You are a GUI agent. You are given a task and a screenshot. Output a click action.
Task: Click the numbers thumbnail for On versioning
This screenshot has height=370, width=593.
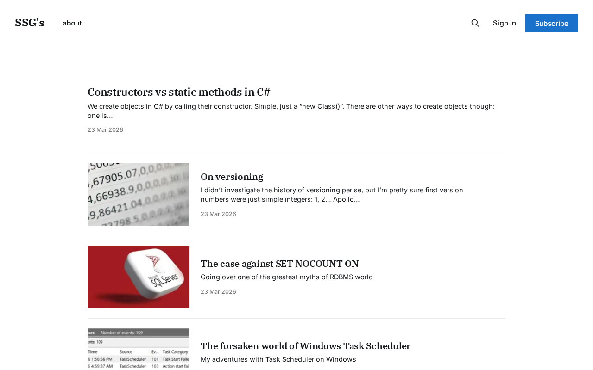click(139, 195)
